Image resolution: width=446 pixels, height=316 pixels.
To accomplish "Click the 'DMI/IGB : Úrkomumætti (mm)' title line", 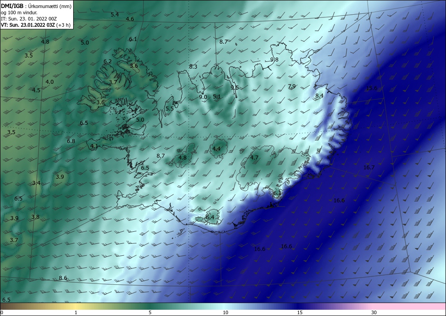I will click(x=36, y=6).
